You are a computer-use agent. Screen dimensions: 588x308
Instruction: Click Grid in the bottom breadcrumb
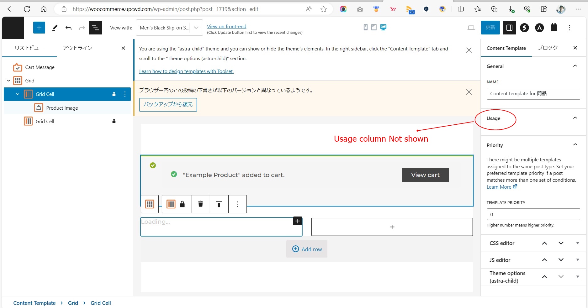click(73, 303)
